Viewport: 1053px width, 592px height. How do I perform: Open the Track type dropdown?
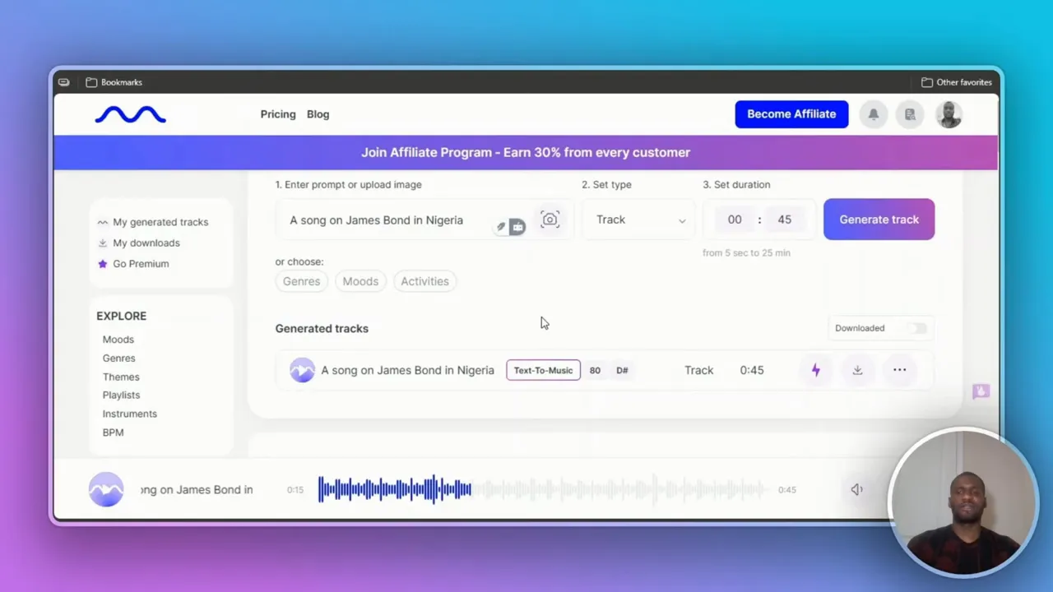tap(639, 220)
